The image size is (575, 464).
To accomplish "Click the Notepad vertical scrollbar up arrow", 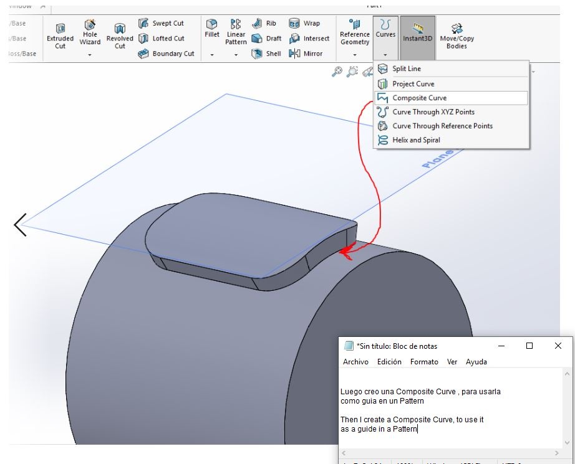I will 567,374.
